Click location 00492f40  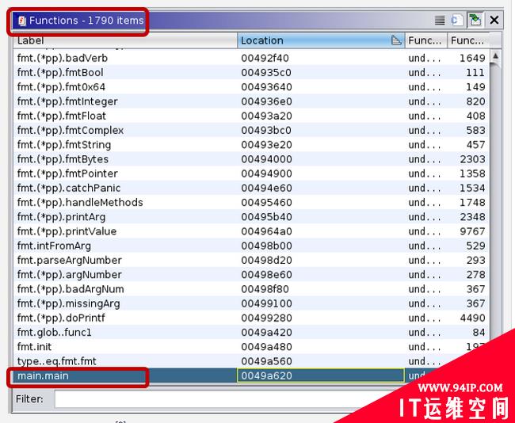pyautogui.click(x=265, y=58)
